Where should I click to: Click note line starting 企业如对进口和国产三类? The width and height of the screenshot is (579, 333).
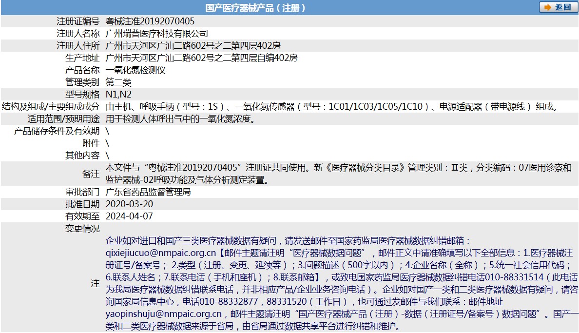click(289, 240)
